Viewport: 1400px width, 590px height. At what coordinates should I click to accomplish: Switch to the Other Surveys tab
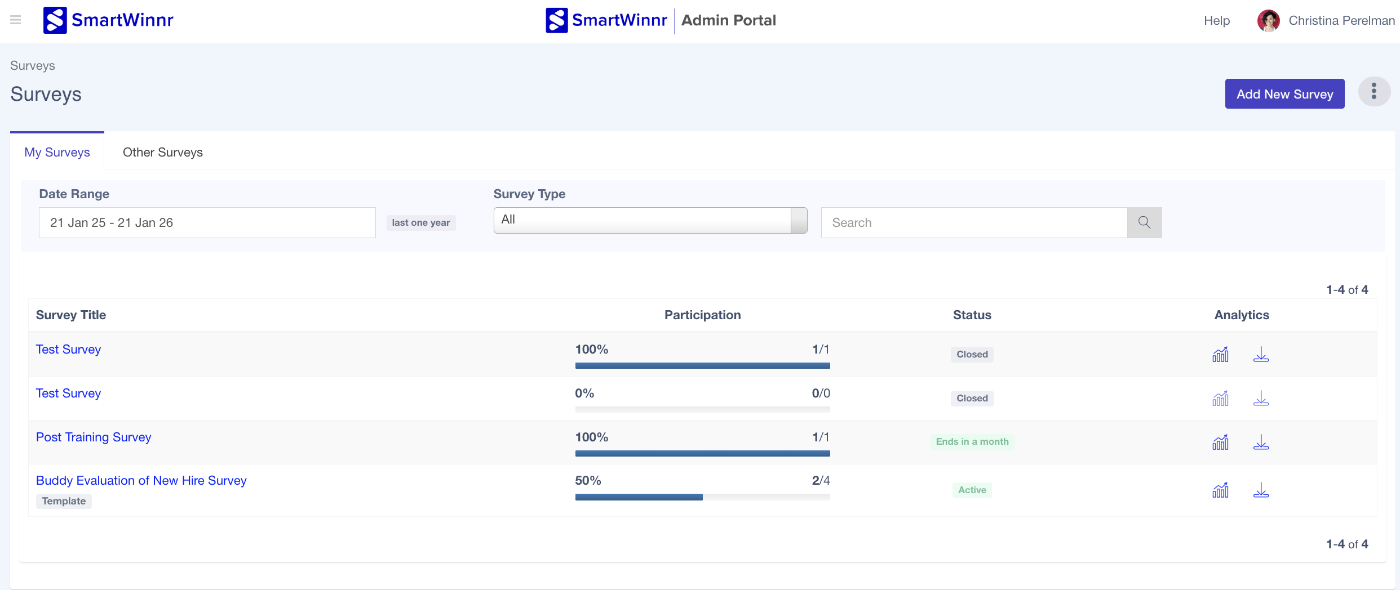click(162, 152)
